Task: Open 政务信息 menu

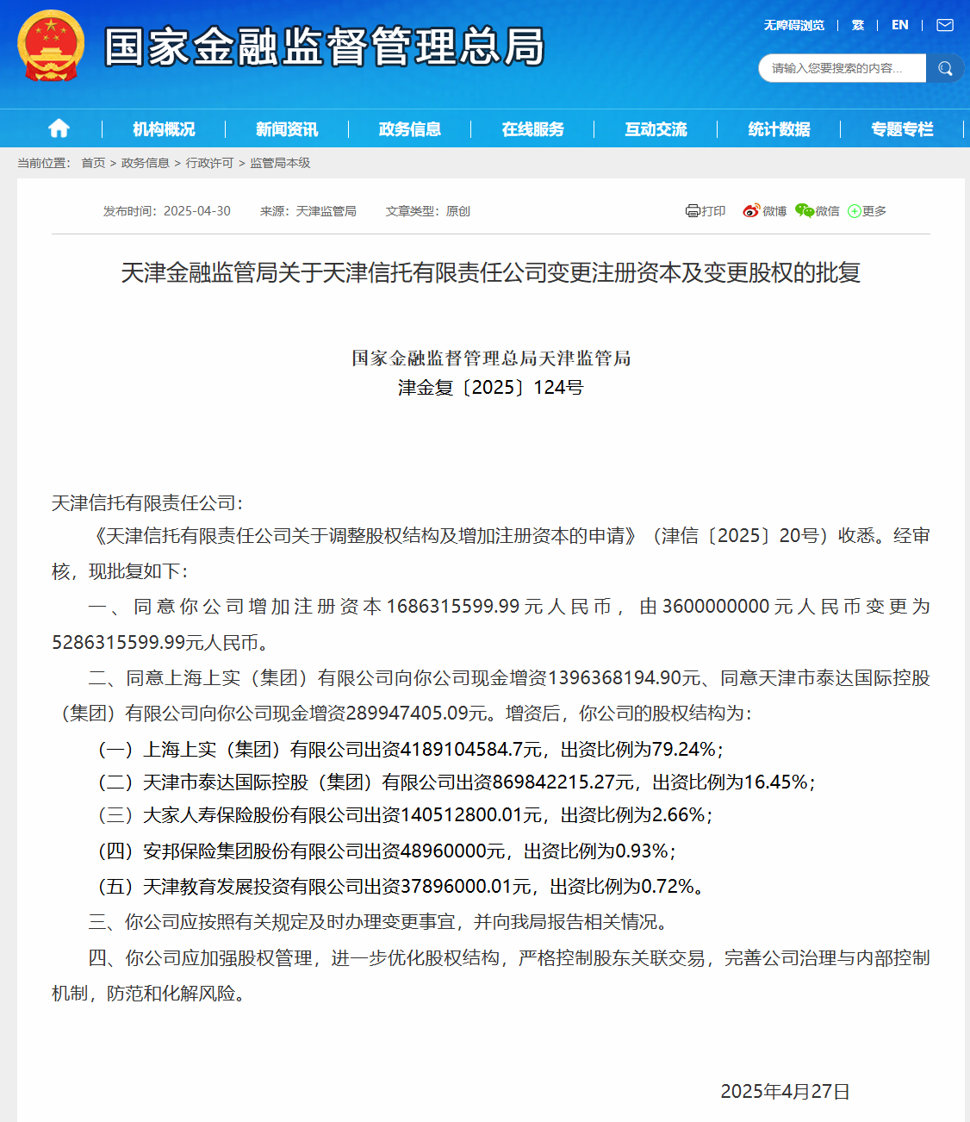Action: 410,129
